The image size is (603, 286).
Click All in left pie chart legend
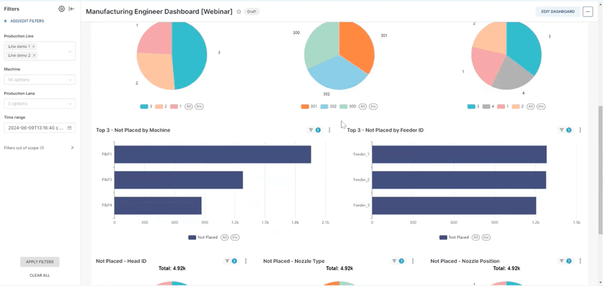tap(188, 107)
